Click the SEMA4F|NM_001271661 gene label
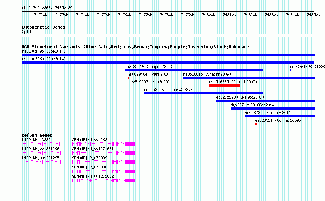The height and width of the screenshot is (201, 325). [93, 149]
